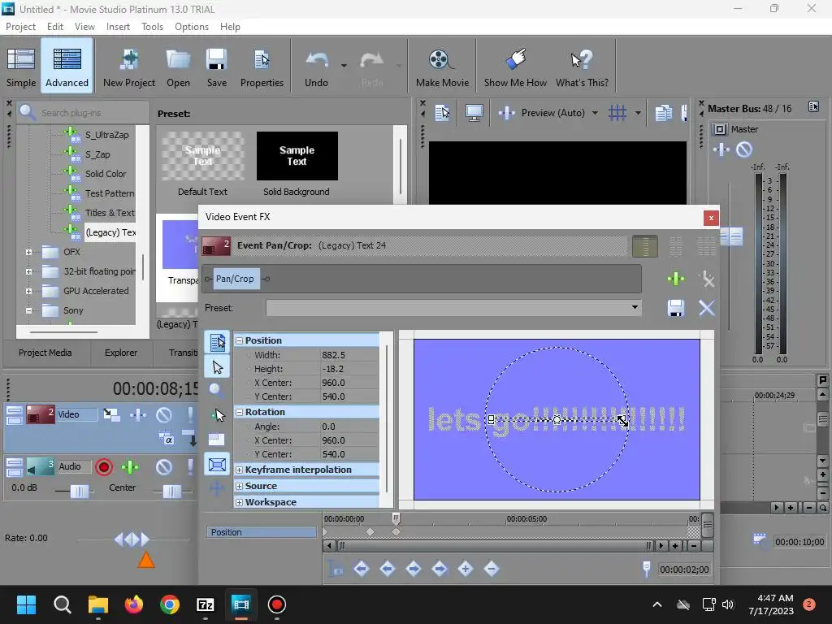Open project Properties
Viewport: 832px width, 624px height.
click(x=262, y=67)
